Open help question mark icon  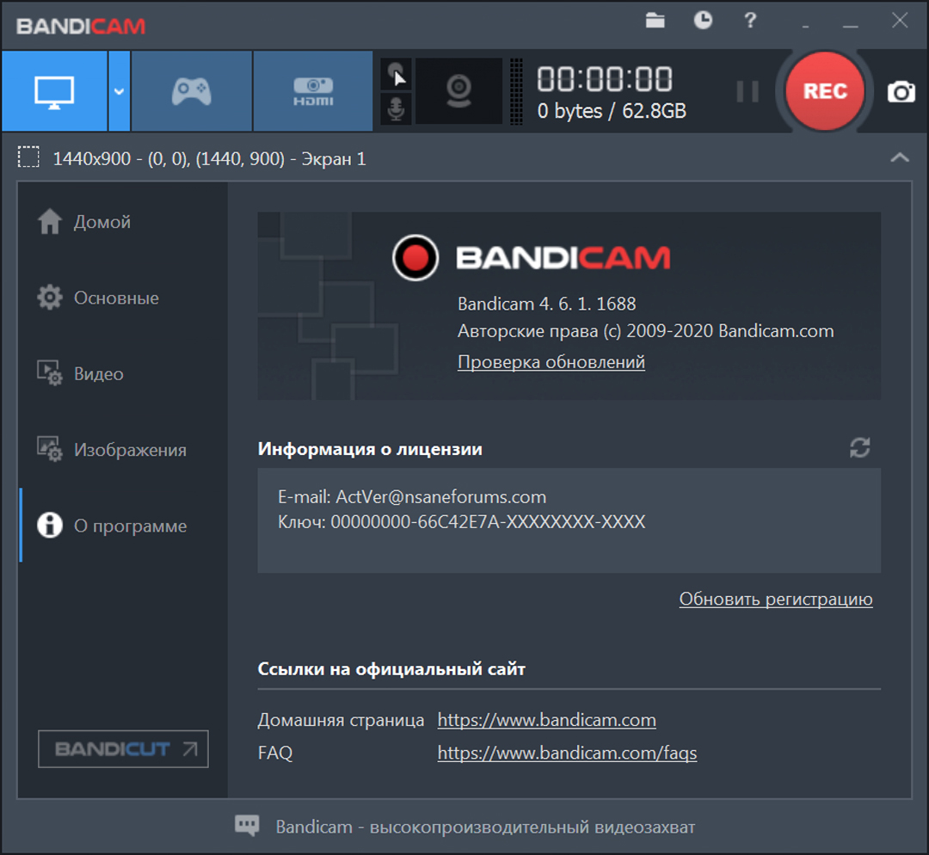coord(750,21)
